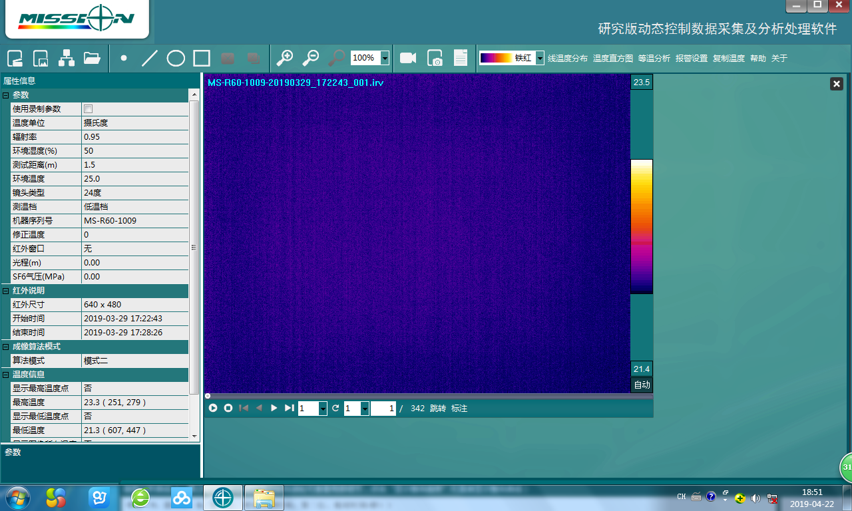Collapse the 参数 section
The height and width of the screenshot is (511, 852).
6,95
